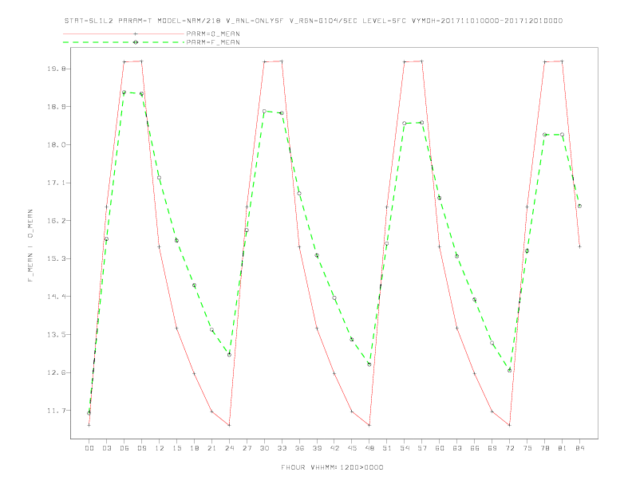This screenshot has height=488, width=632.
Task: Click the 66 forecast hour x-axis label
Action: (x=475, y=448)
